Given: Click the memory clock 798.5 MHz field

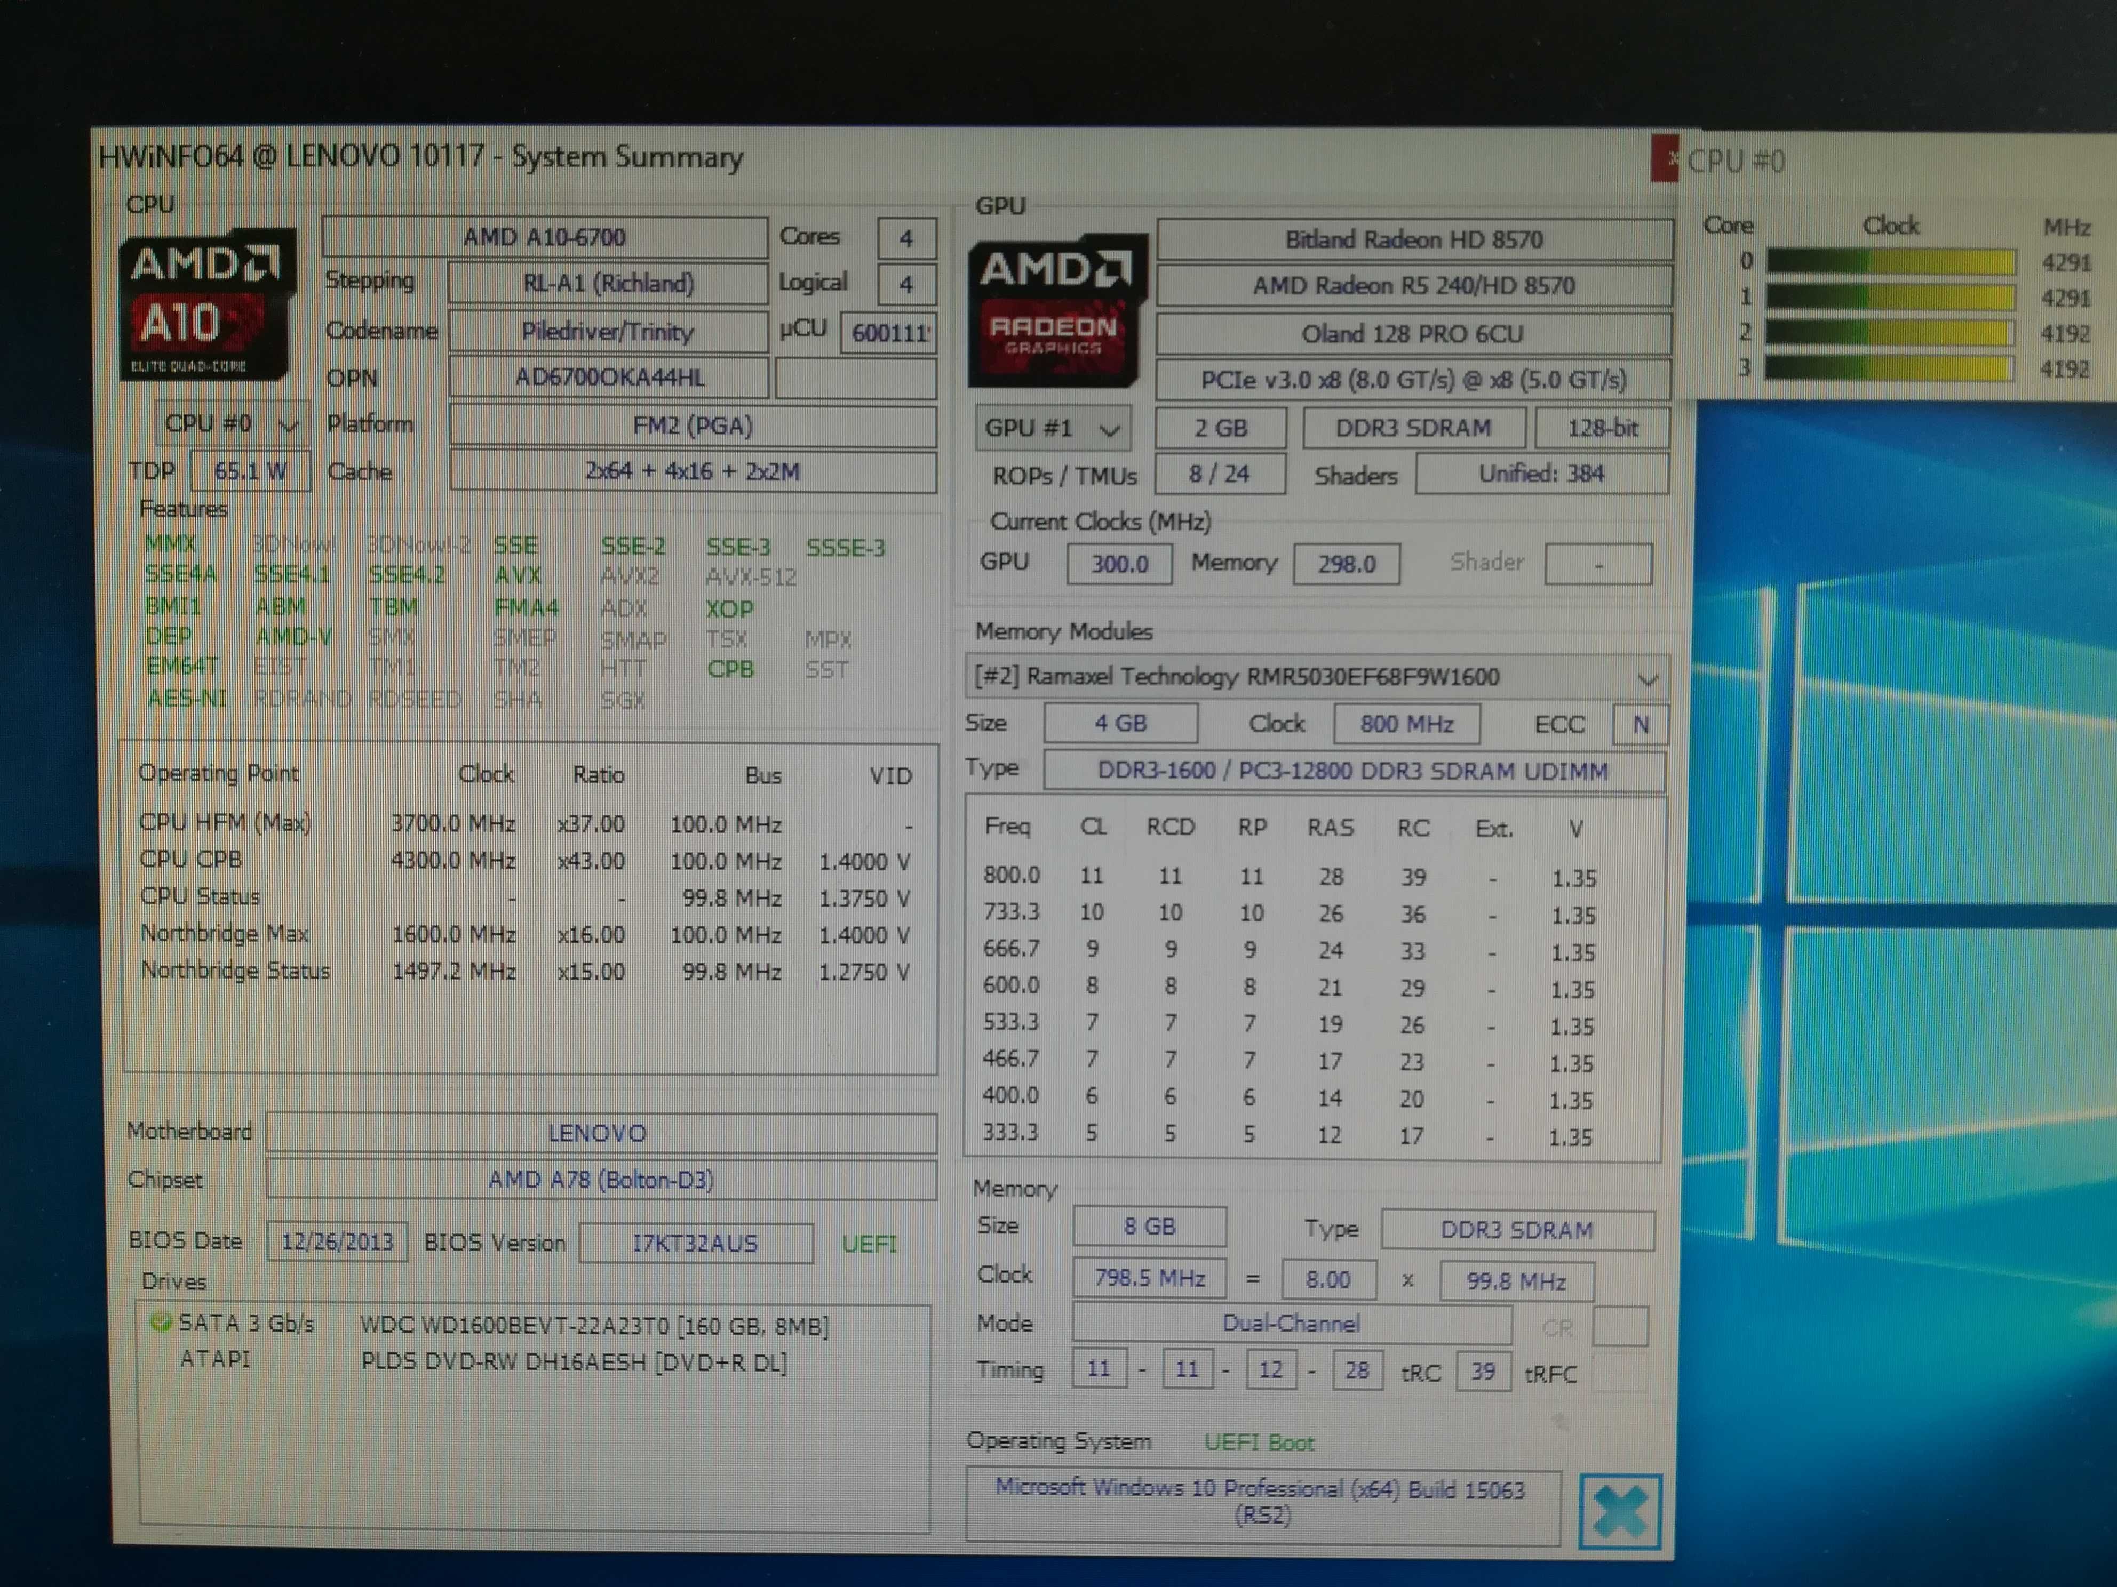Looking at the screenshot, I should coord(1149,1279).
